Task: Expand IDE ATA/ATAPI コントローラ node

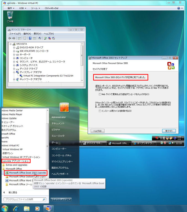Action: [x=14, y=51]
